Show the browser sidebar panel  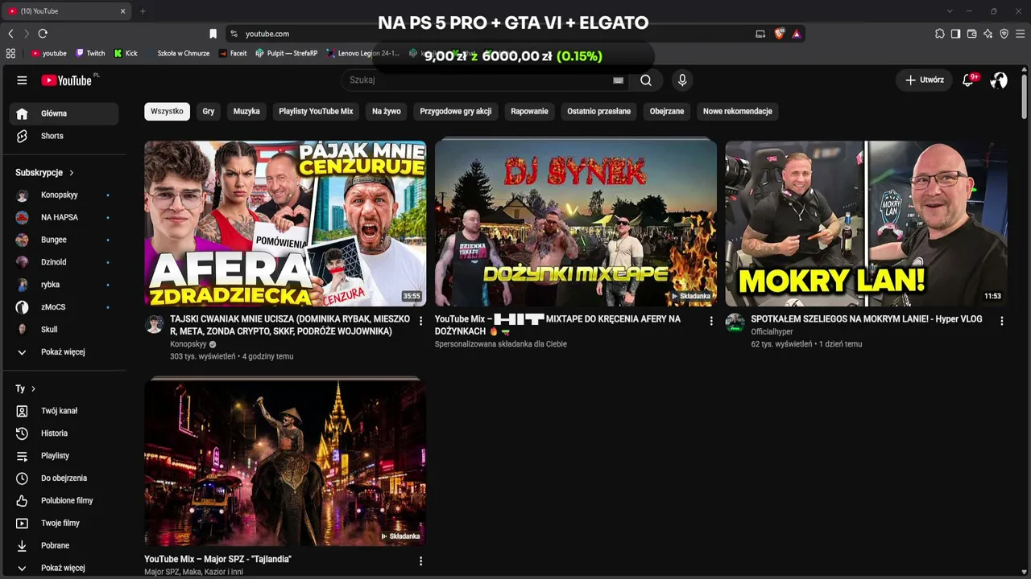(x=955, y=34)
